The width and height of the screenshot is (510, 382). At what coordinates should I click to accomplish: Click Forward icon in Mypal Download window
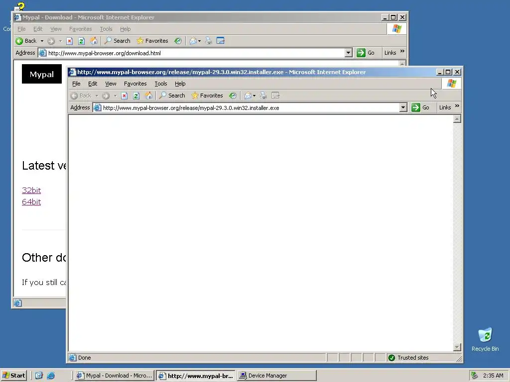(51, 41)
